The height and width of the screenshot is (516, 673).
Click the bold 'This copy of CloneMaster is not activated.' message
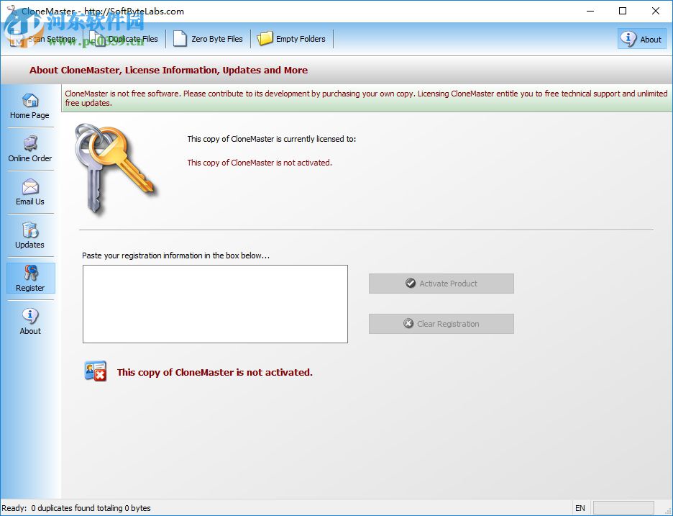[214, 373]
